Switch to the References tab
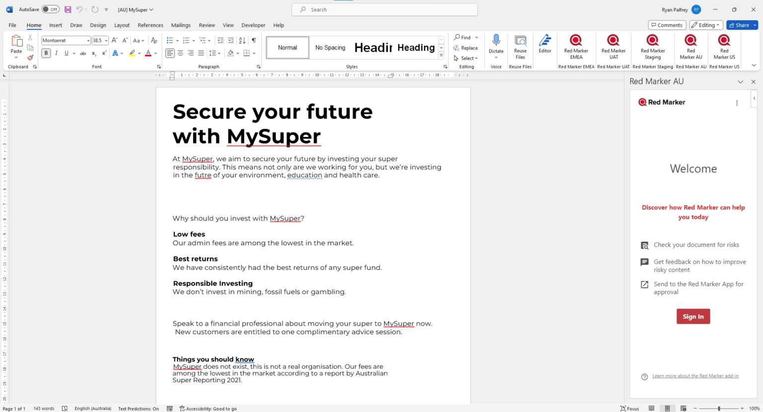 [150, 25]
